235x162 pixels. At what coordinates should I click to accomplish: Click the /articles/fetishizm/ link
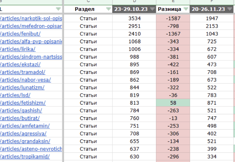pos(23,103)
